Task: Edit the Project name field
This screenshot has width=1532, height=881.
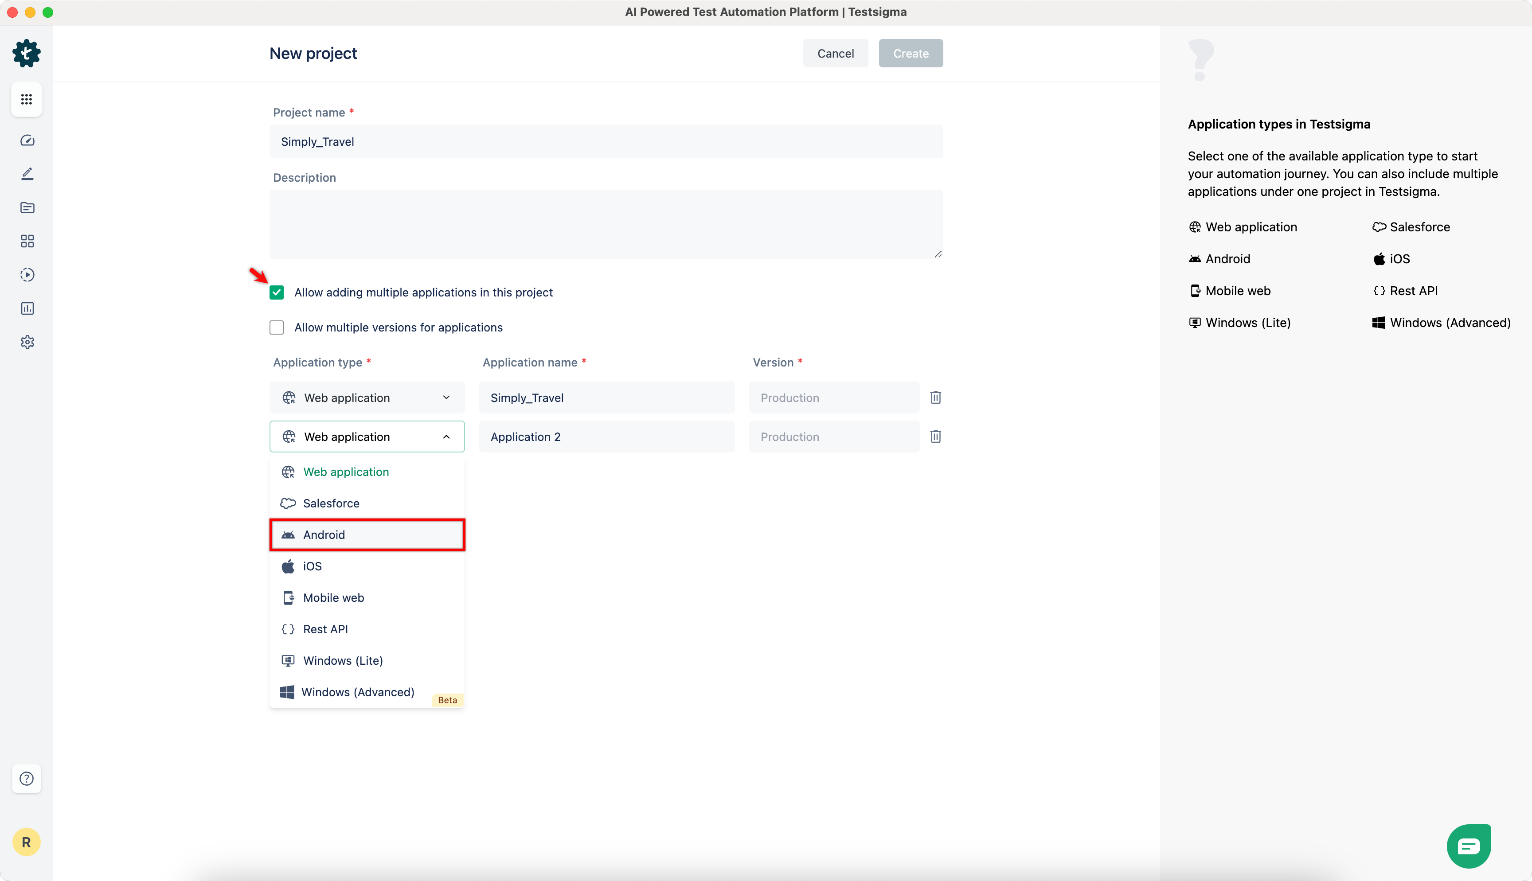Action: tap(606, 142)
